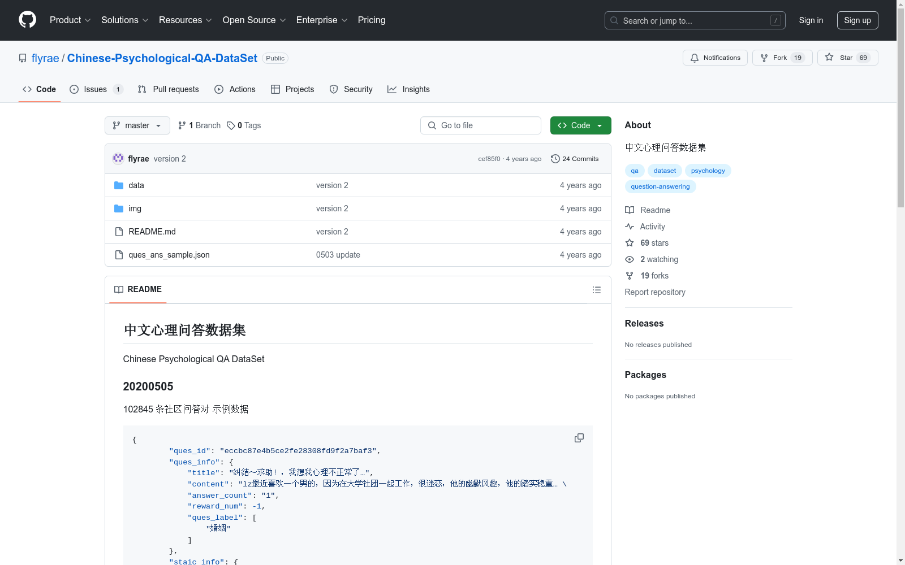Viewport: 905px width, 565px height.
Task: Click flyrae's avatar in commit row
Action: pos(118,159)
